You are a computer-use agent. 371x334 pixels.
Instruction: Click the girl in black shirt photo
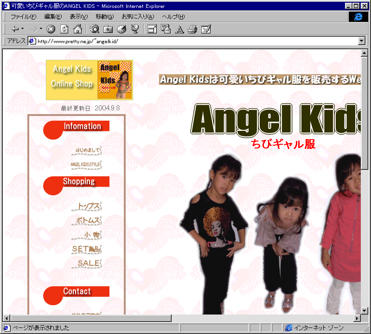pos(215,234)
